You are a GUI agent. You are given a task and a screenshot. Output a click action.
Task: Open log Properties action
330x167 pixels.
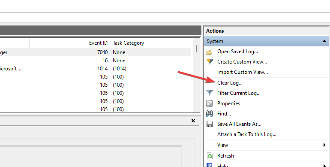pyautogui.click(x=228, y=103)
